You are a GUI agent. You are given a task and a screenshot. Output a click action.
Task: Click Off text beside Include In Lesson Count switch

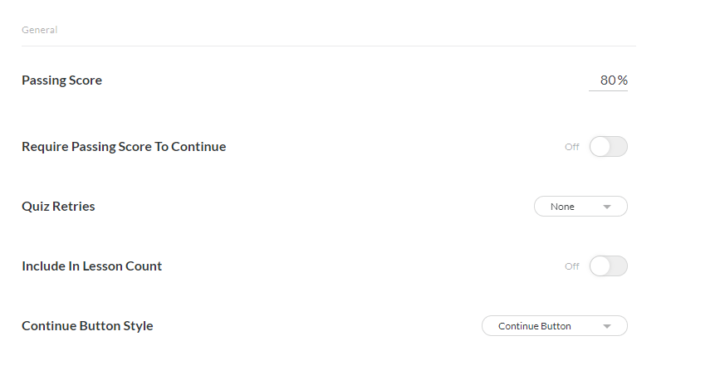pyautogui.click(x=572, y=266)
